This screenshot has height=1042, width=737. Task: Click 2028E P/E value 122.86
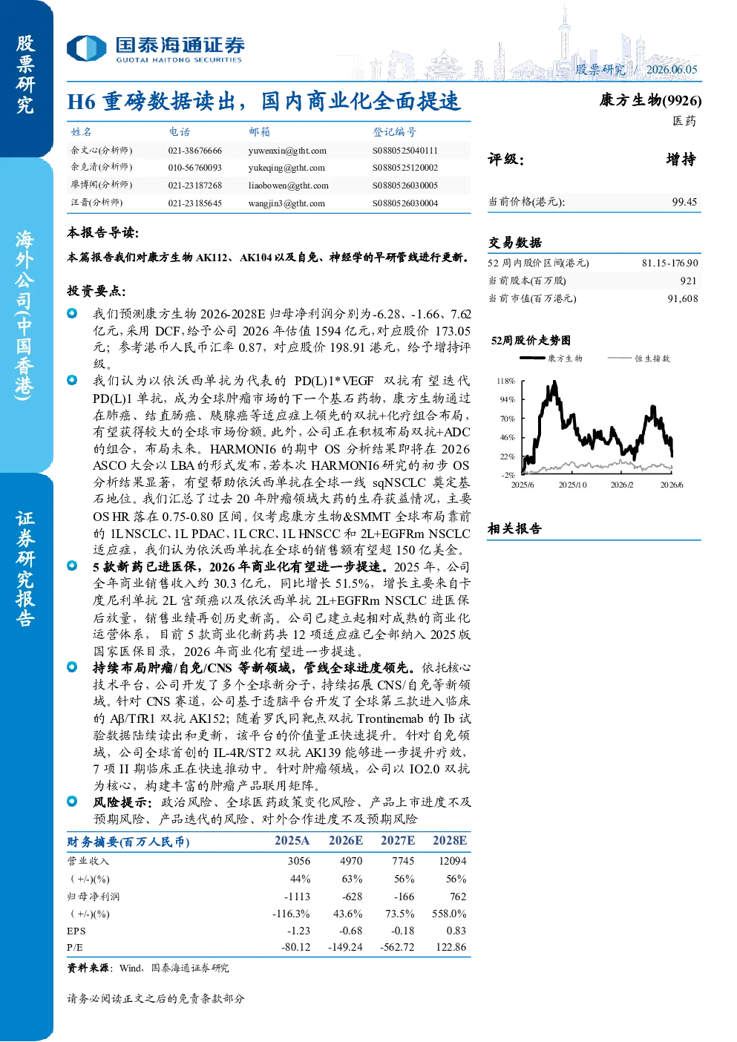451,948
